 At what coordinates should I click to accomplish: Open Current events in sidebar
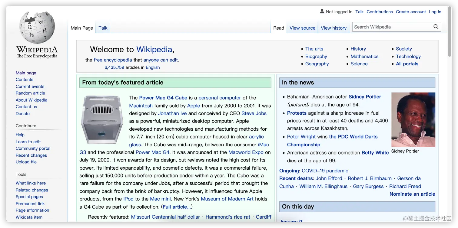click(30, 86)
